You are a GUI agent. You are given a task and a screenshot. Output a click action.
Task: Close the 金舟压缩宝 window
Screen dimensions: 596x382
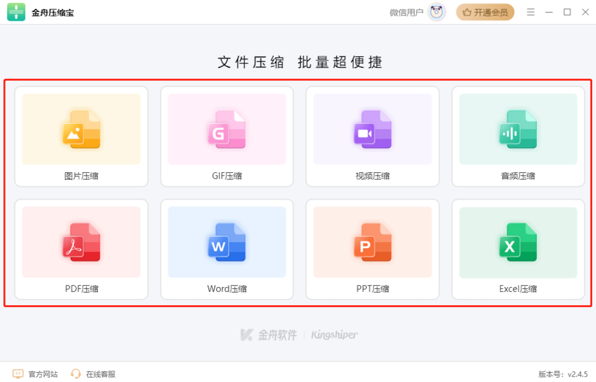(585, 12)
